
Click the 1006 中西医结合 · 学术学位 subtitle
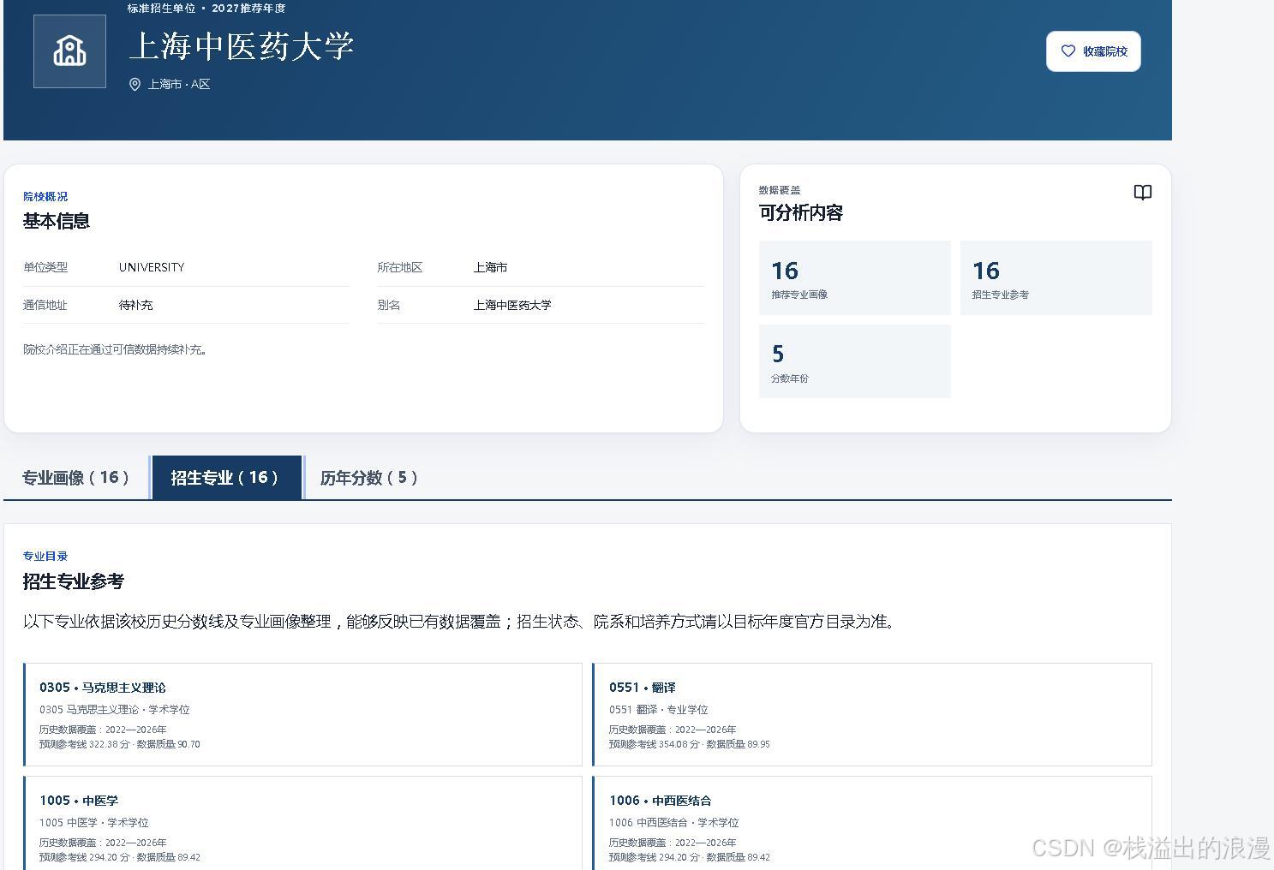click(x=674, y=823)
